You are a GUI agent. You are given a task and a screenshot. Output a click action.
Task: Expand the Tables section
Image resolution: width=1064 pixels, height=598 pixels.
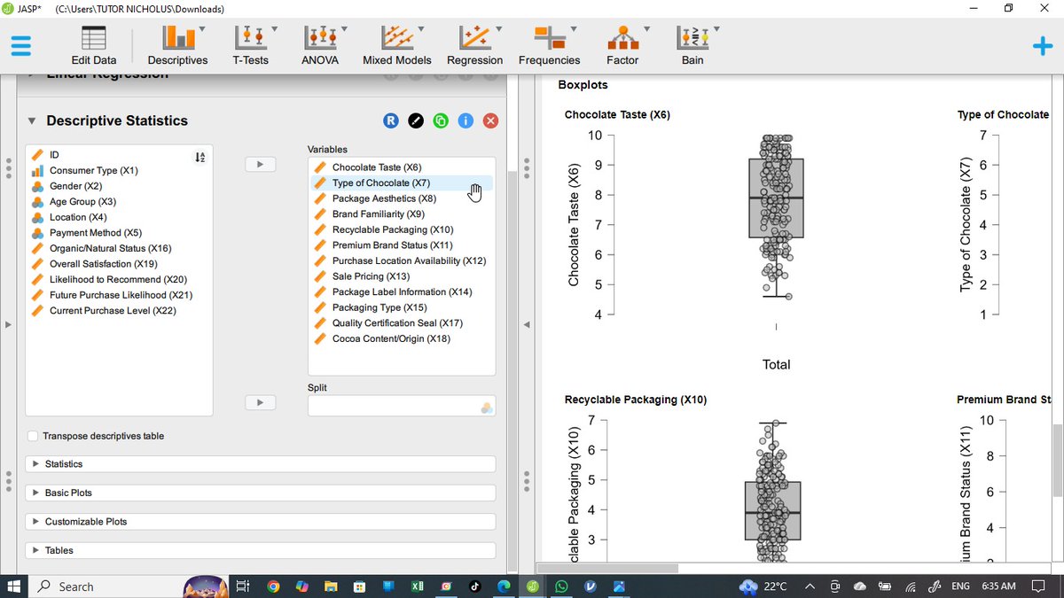point(261,550)
